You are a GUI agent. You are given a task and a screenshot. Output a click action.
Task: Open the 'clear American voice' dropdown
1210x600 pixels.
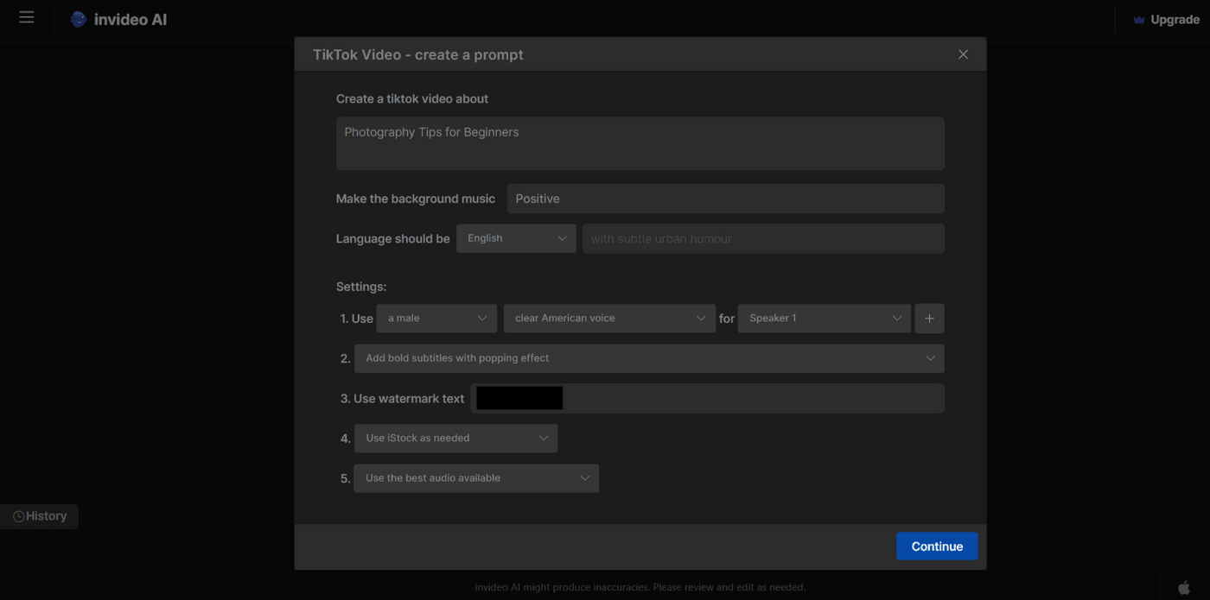609,318
